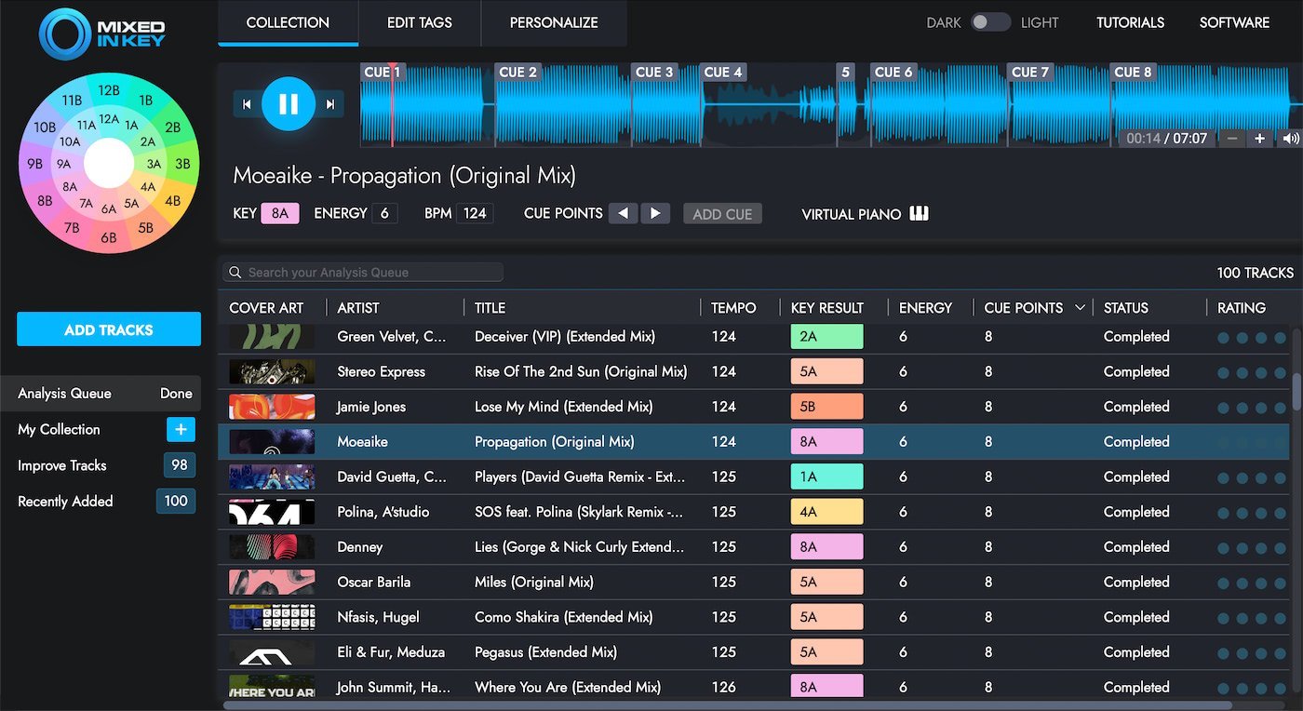Screen dimensions: 1303x711
Task: Expand the Cue Points column sort arrow
Action: coord(1080,307)
